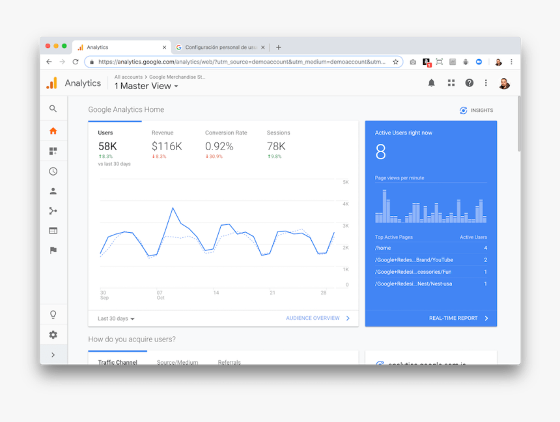Click the browser forward arrow
560x422 pixels.
click(x=62, y=62)
